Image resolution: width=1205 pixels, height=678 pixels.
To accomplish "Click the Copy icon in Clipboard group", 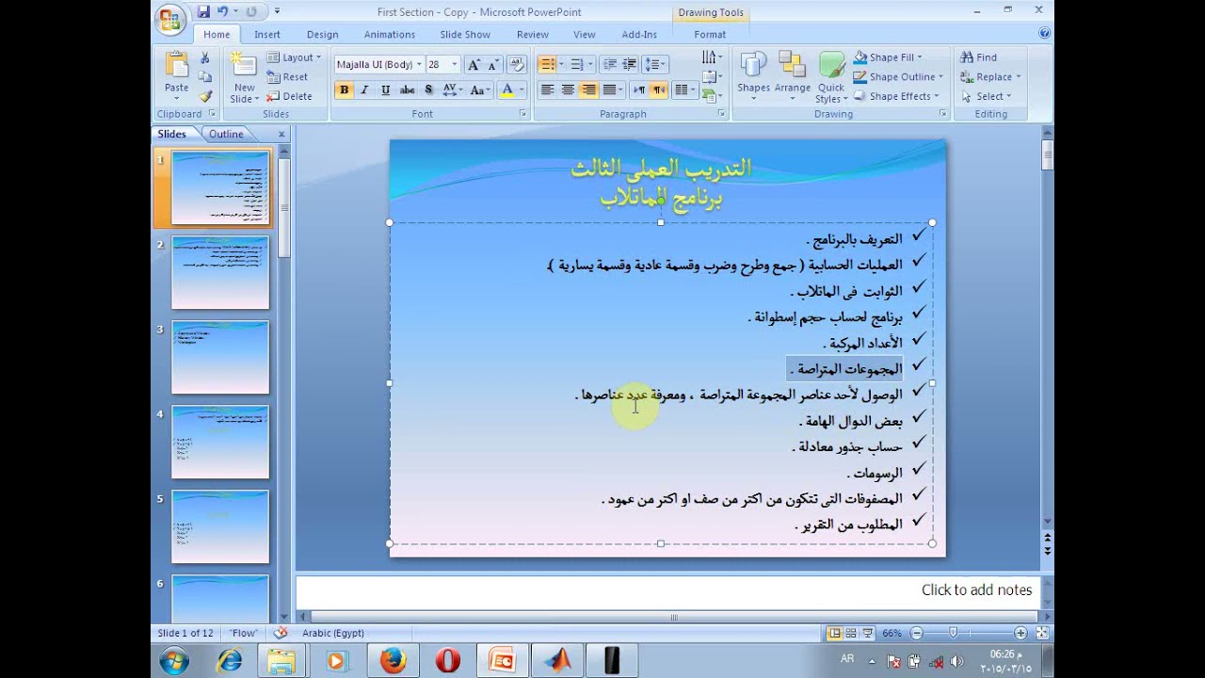I will [205, 77].
